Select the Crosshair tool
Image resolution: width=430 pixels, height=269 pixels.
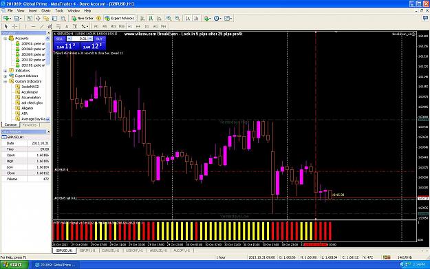pos(15,26)
